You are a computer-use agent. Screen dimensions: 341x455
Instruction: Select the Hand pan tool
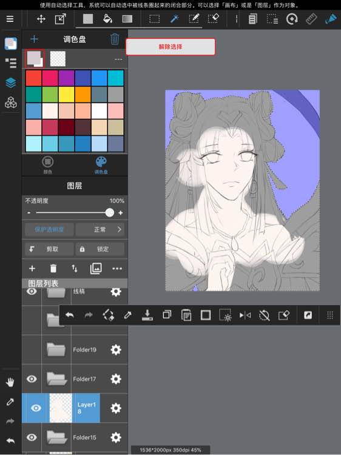click(10, 382)
